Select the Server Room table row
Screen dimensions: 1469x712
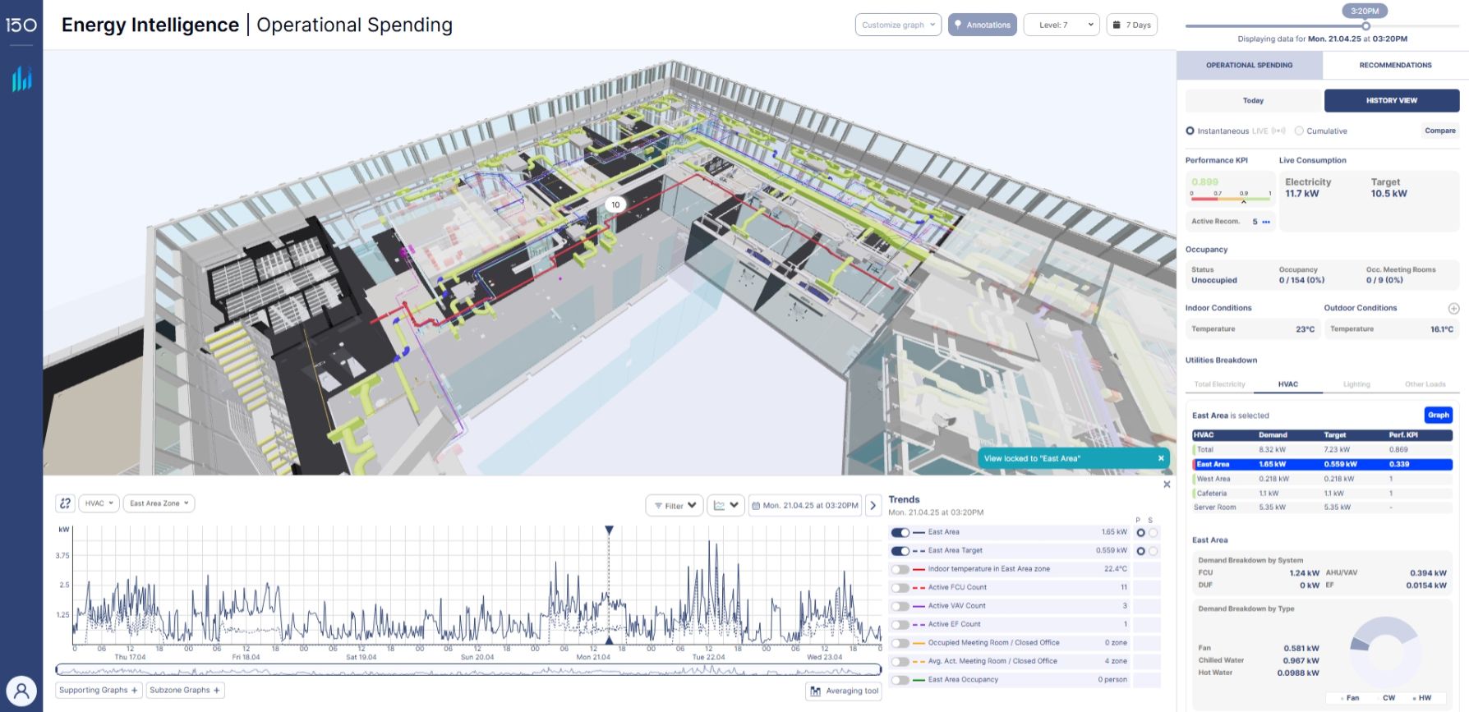click(x=1323, y=508)
